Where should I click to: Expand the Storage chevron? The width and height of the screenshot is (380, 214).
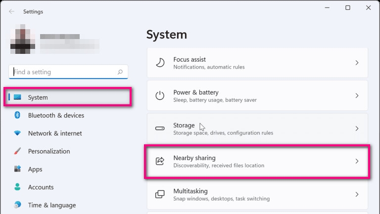[x=357, y=128]
